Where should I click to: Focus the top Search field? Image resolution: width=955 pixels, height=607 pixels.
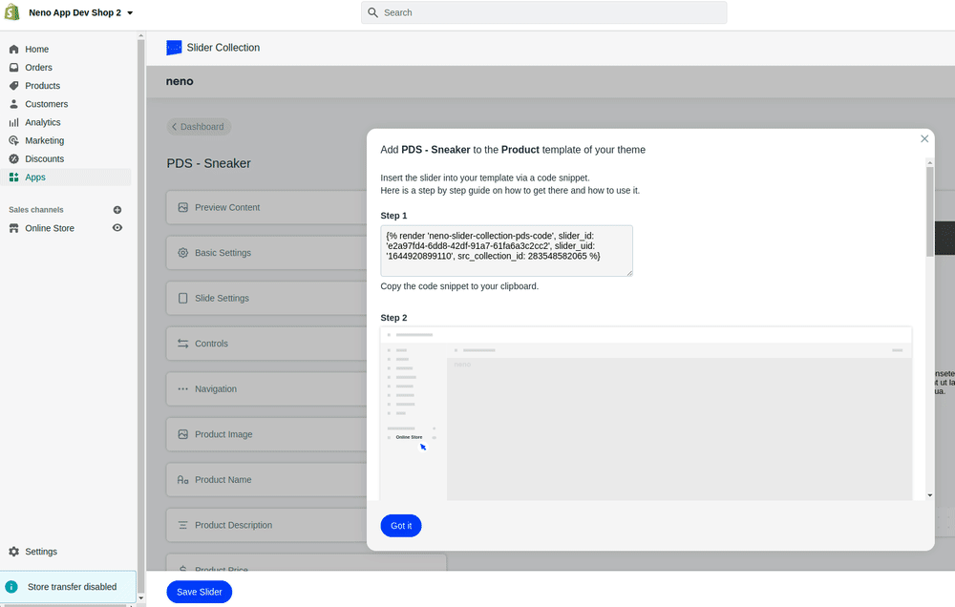click(543, 12)
